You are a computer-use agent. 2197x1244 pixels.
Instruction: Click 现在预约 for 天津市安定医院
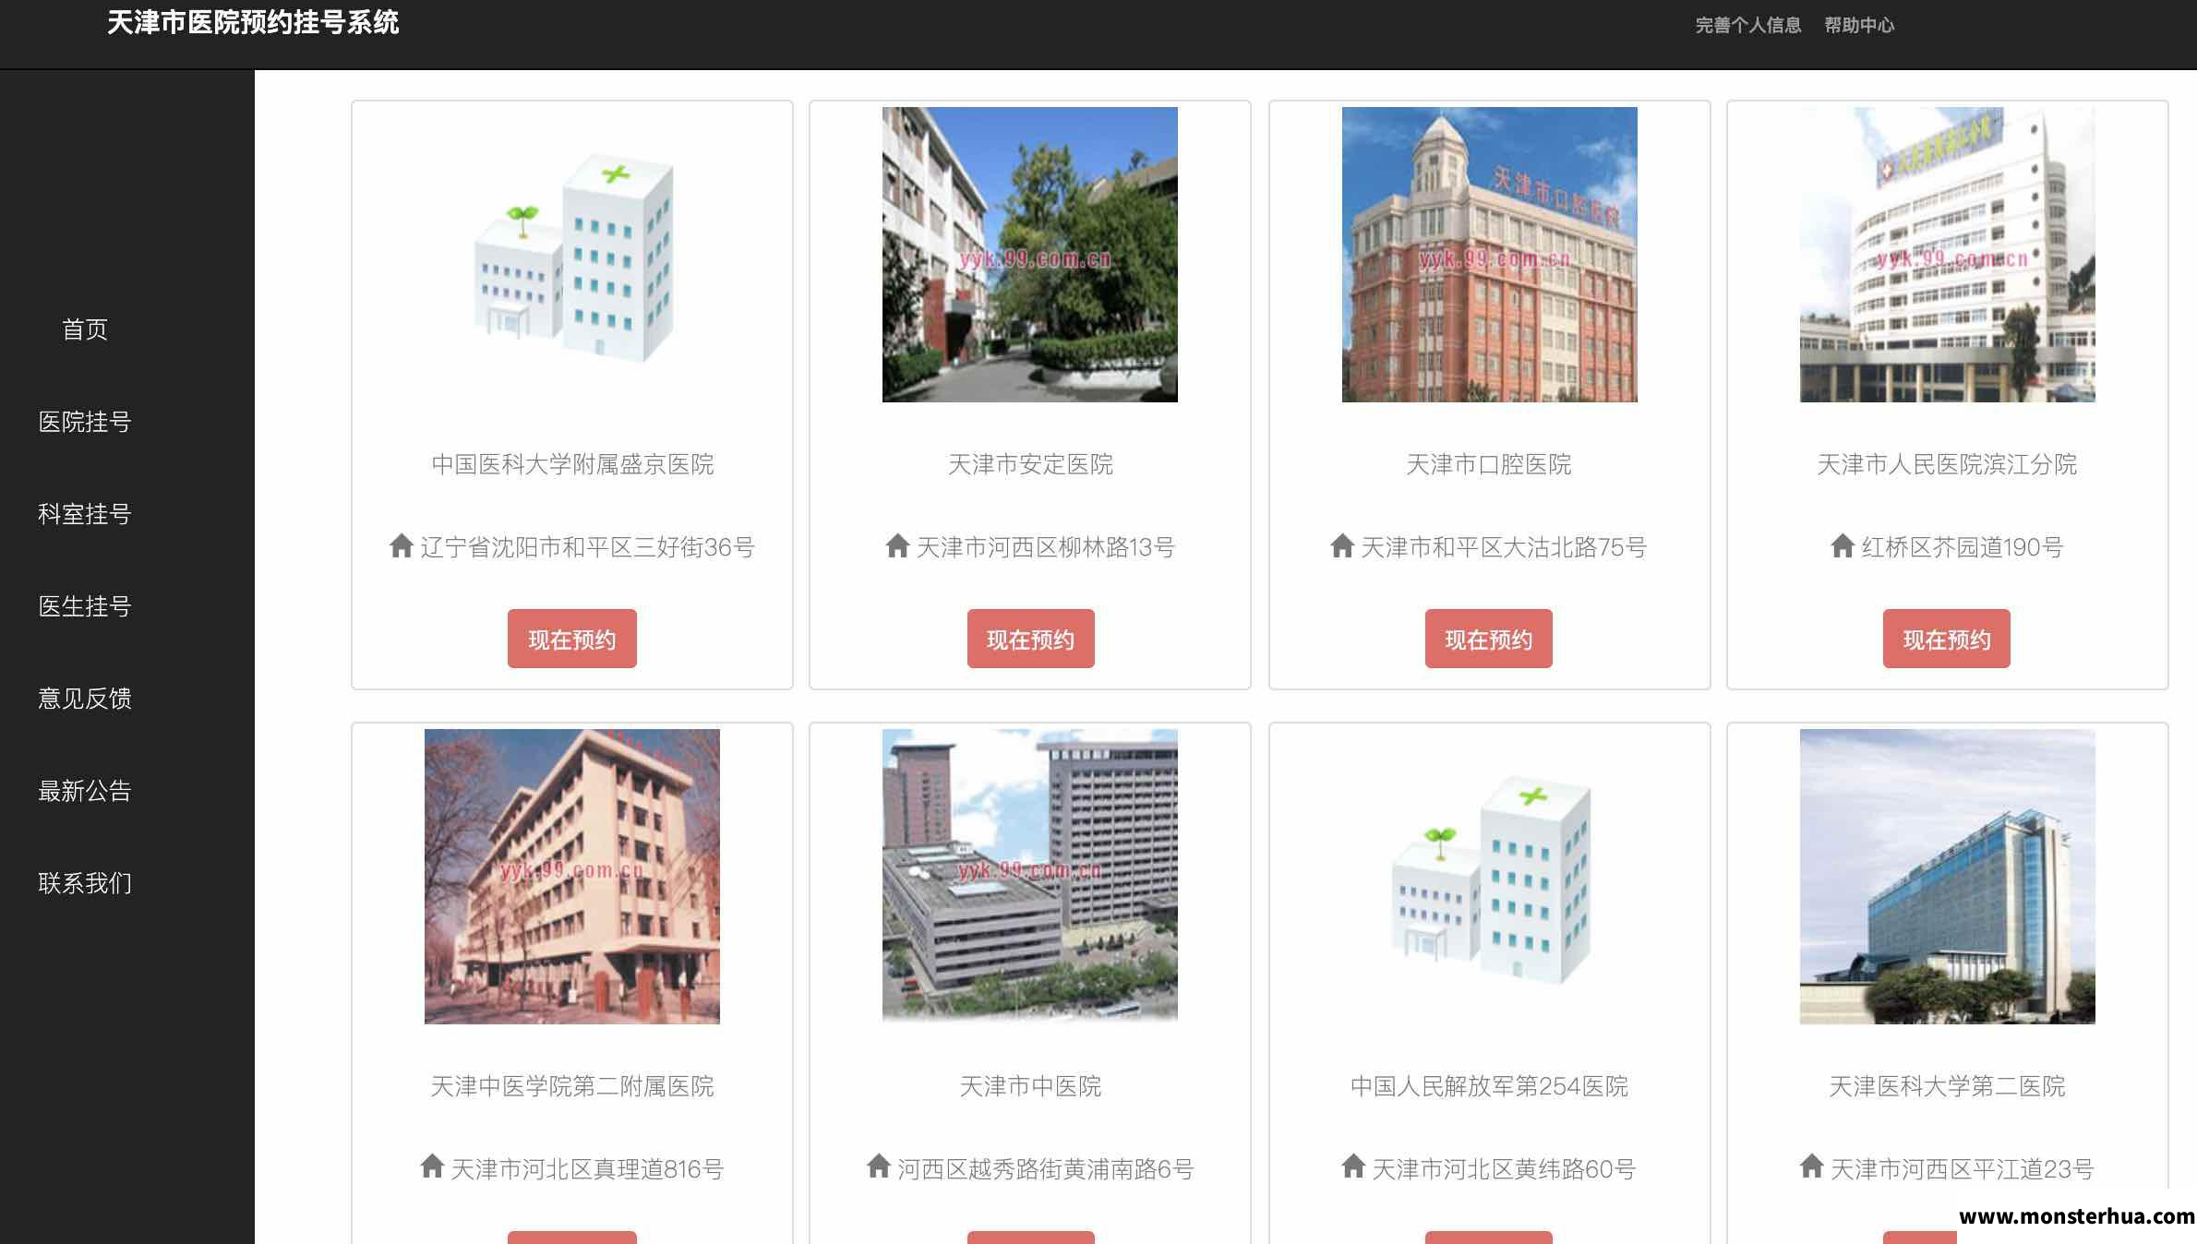1030,639
